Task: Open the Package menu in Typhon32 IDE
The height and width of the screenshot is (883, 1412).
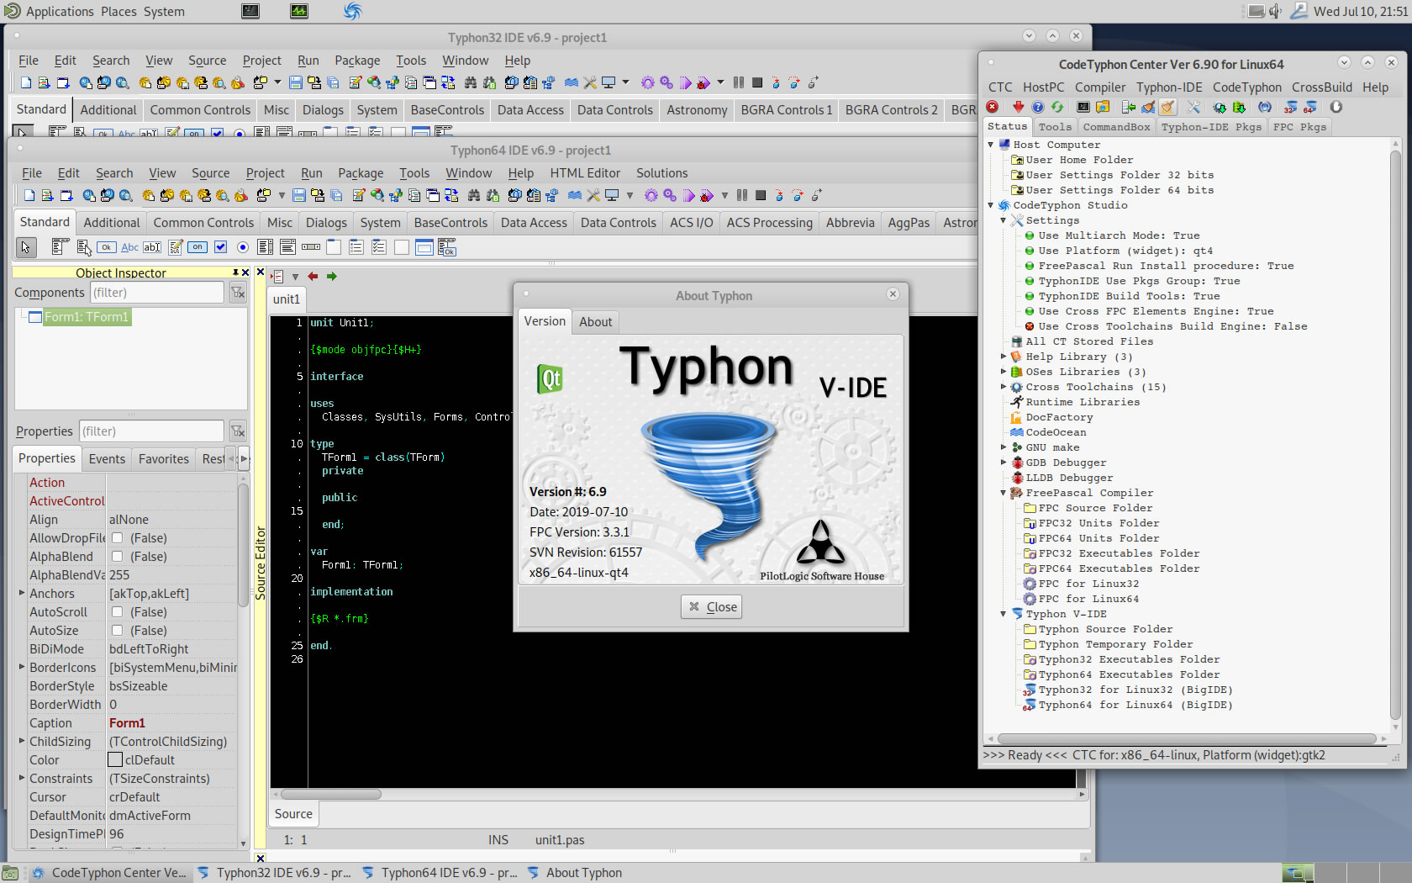Action: click(x=357, y=61)
